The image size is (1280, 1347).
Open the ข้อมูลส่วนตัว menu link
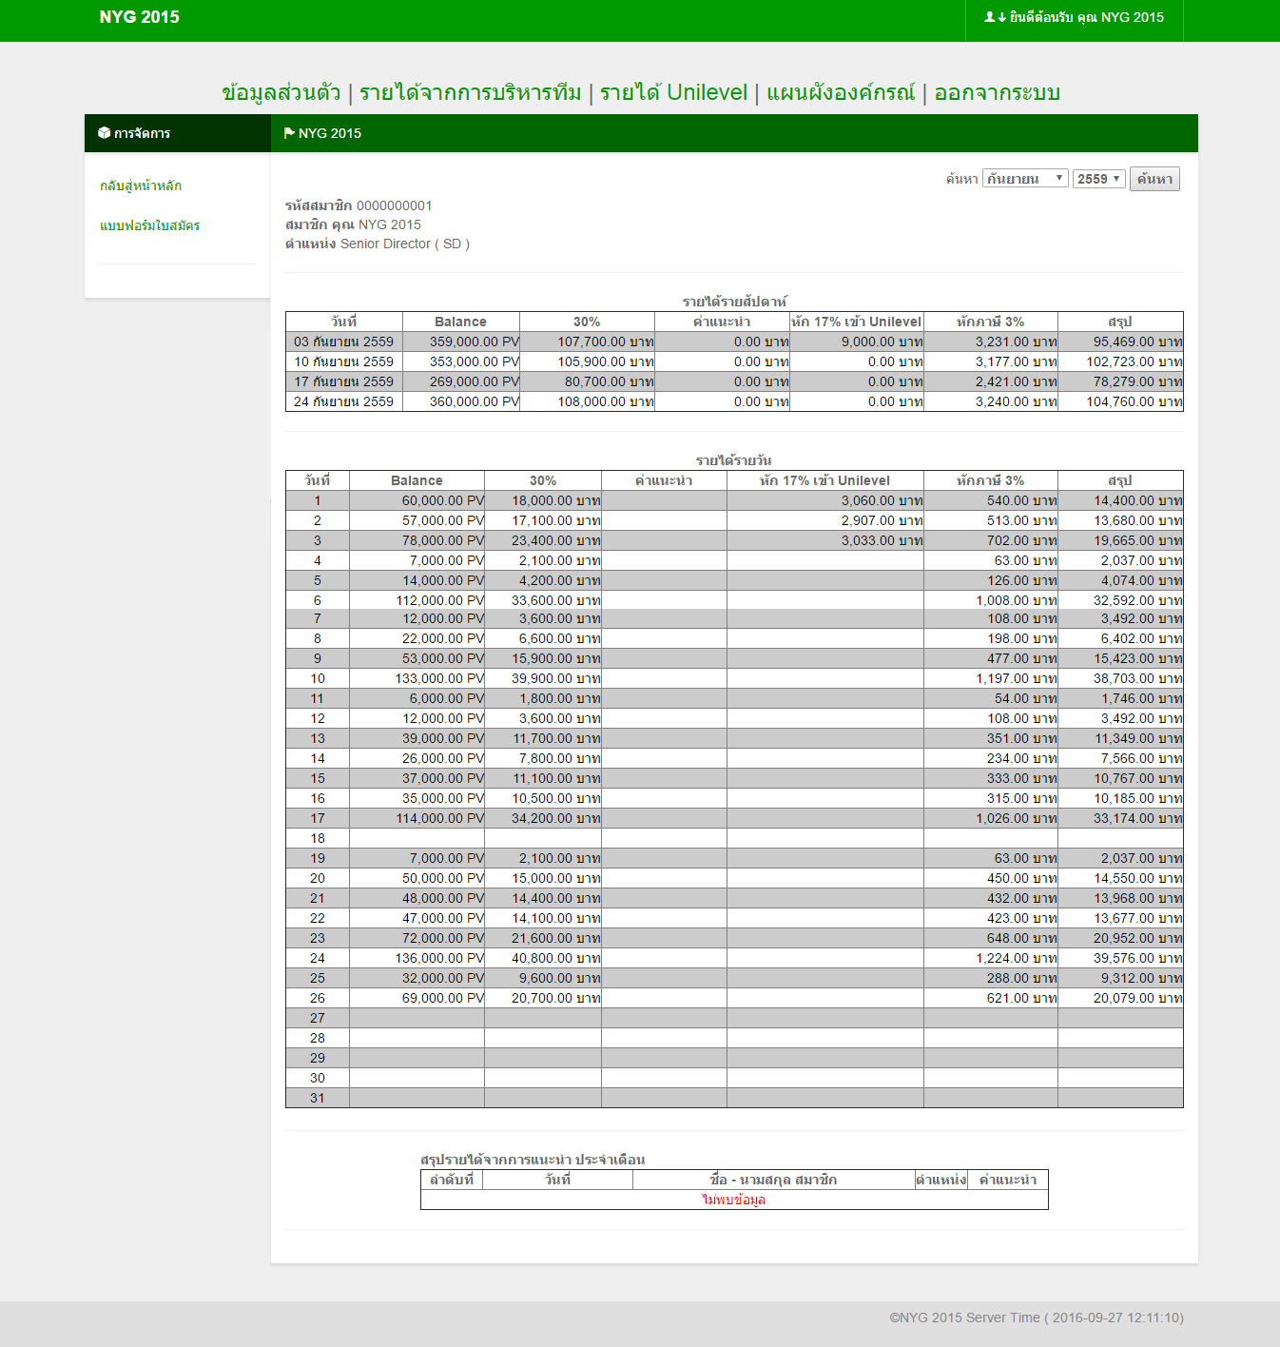[x=281, y=92]
